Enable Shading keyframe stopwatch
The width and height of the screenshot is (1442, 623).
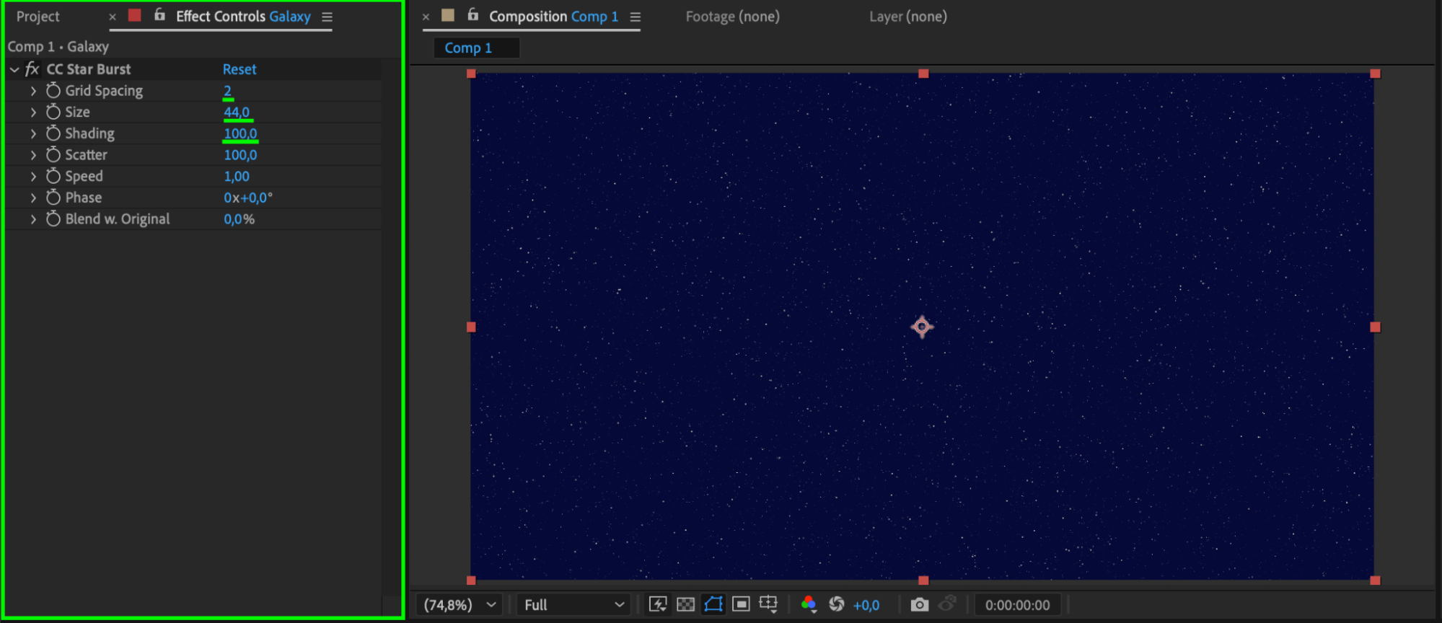point(53,133)
